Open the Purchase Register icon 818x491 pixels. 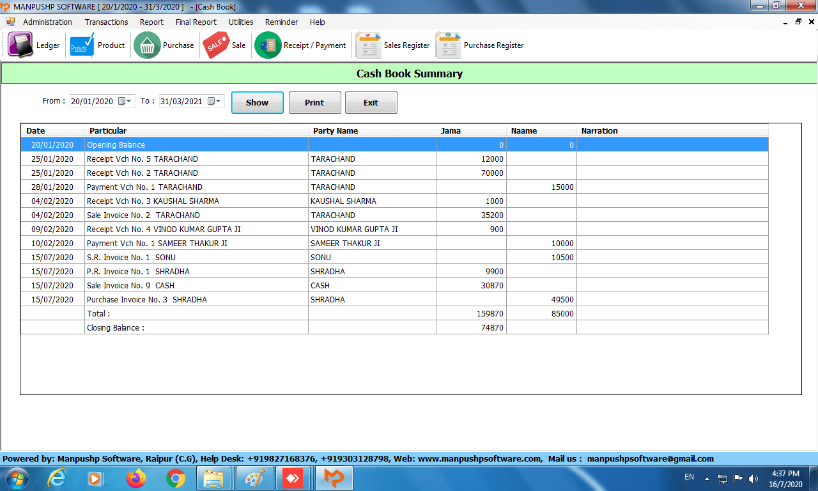[447, 45]
